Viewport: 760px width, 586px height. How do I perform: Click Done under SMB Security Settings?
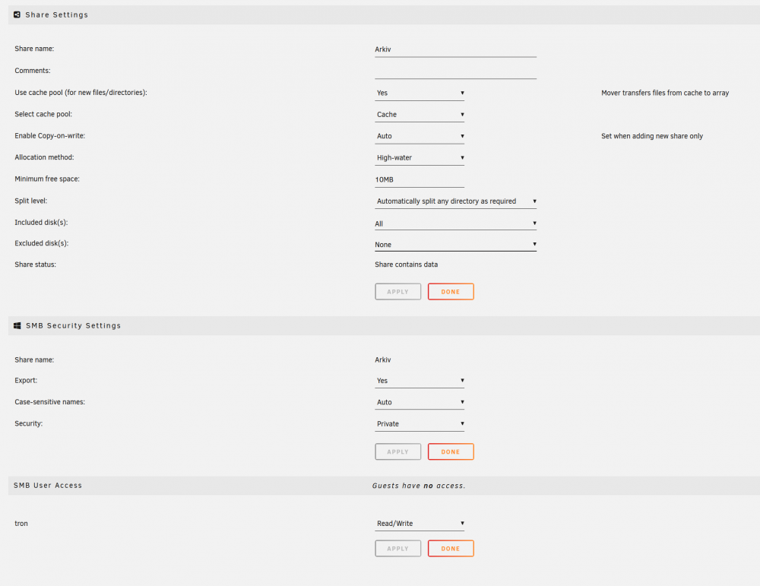[x=450, y=451]
